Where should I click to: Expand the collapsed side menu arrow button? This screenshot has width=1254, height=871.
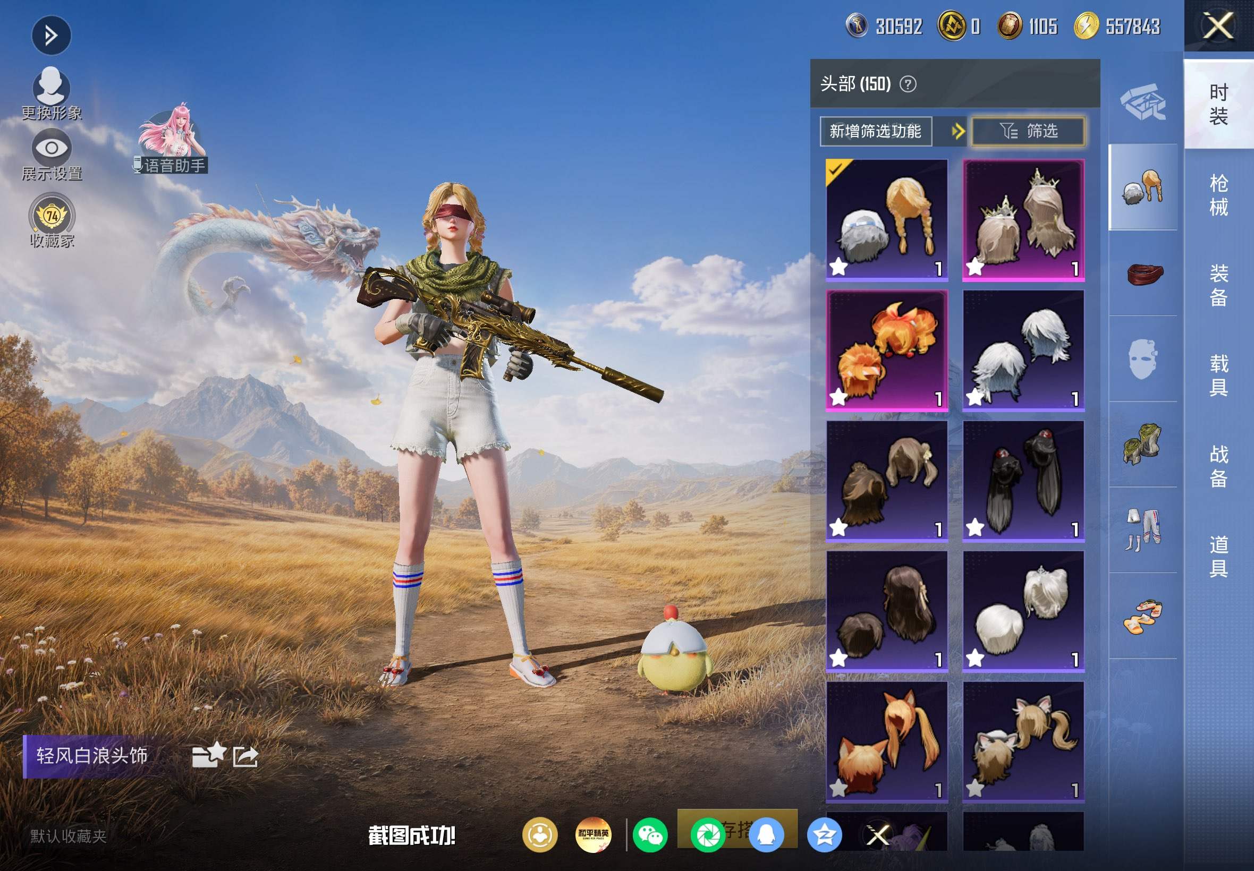pyautogui.click(x=51, y=36)
